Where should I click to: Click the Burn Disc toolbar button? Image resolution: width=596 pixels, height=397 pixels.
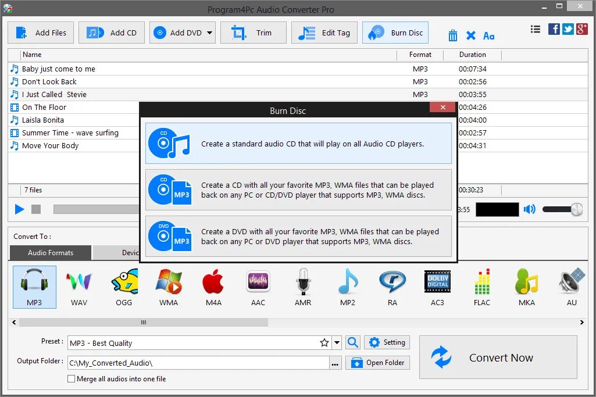(395, 33)
